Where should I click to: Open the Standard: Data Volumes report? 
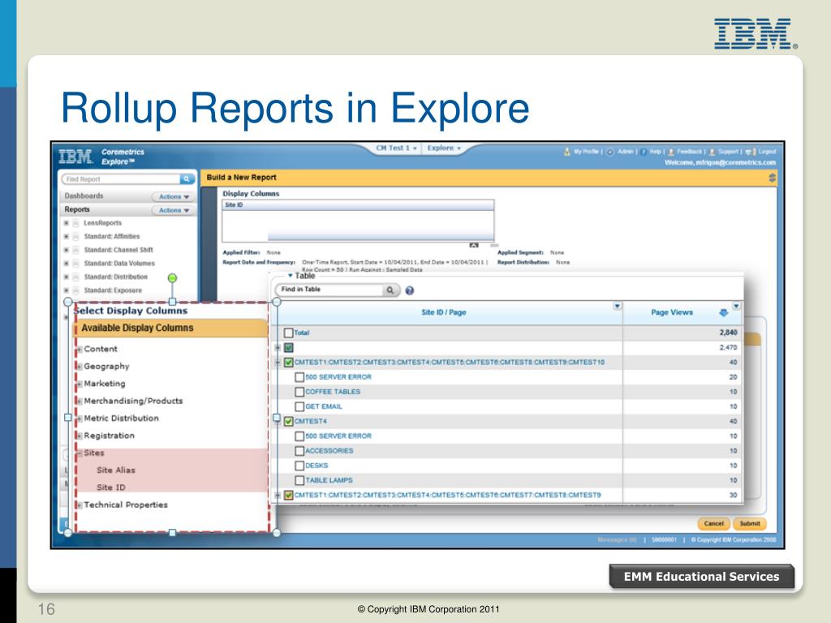(x=119, y=264)
